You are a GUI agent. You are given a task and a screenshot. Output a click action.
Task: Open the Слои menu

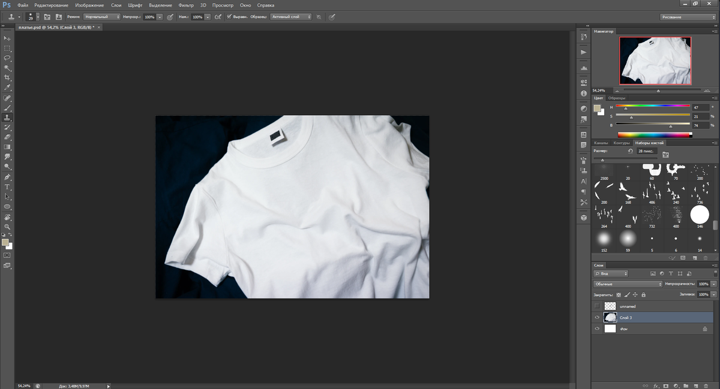[116, 5]
